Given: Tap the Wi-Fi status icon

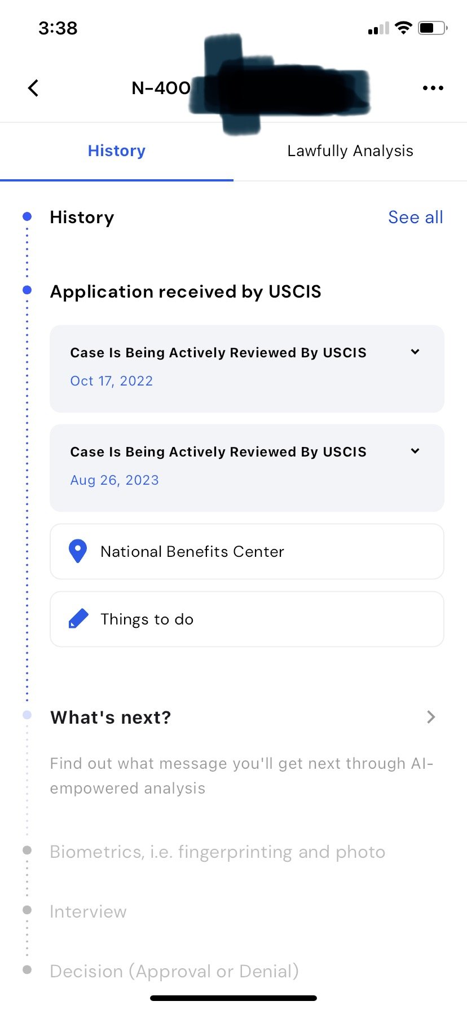Looking at the screenshot, I should [x=403, y=28].
